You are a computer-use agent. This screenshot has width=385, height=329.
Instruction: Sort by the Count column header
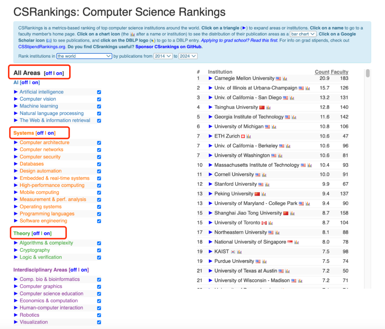322,72
